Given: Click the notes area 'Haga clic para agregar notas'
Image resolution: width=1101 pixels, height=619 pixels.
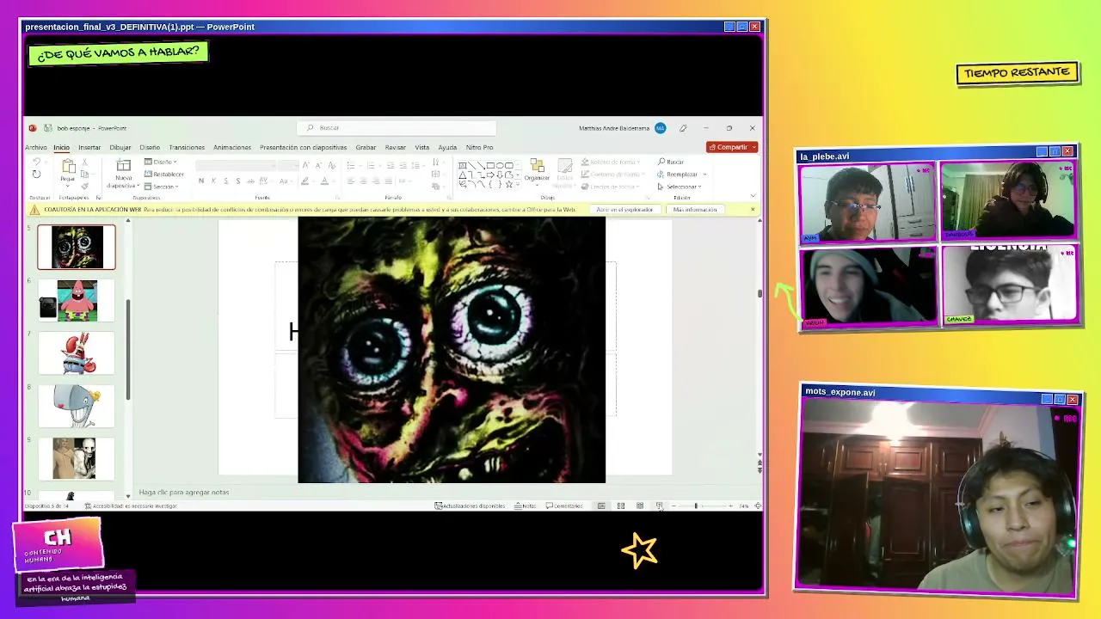Looking at the screenshot, I should click(184, 493).
